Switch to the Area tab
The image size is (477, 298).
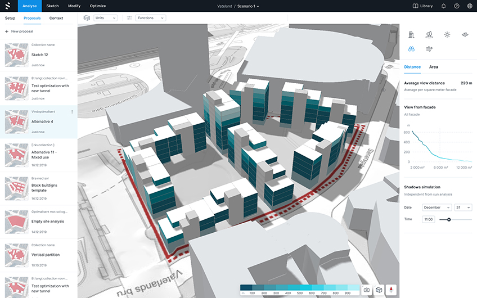coord(434,67)
